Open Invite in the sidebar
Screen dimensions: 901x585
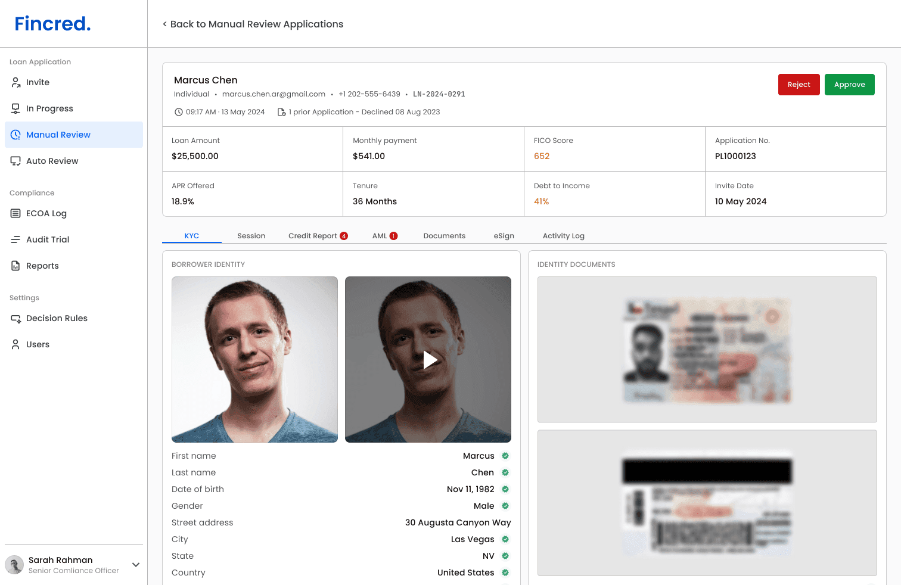coord(74,82)
